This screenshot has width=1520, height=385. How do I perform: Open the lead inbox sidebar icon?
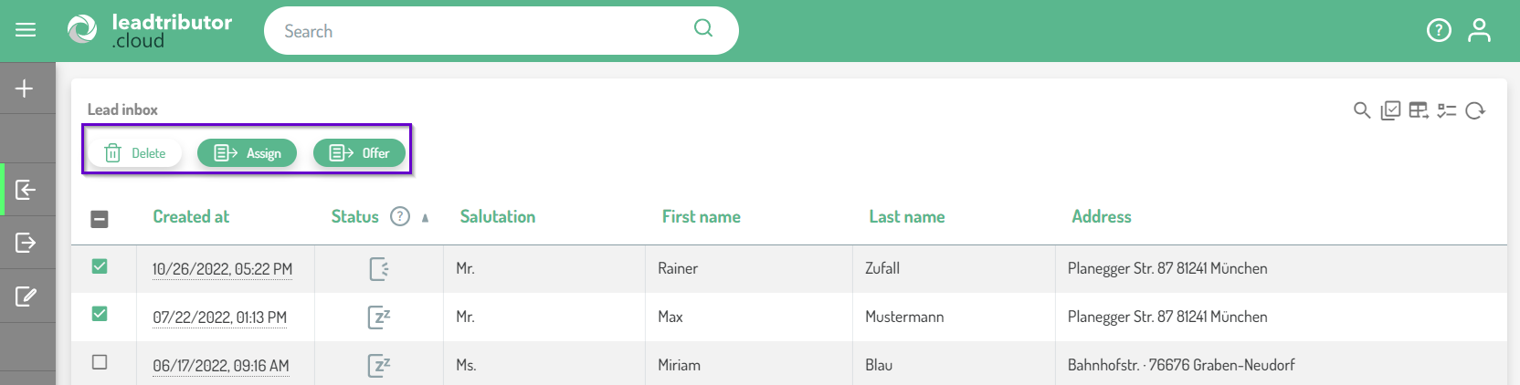coord(26,190)
